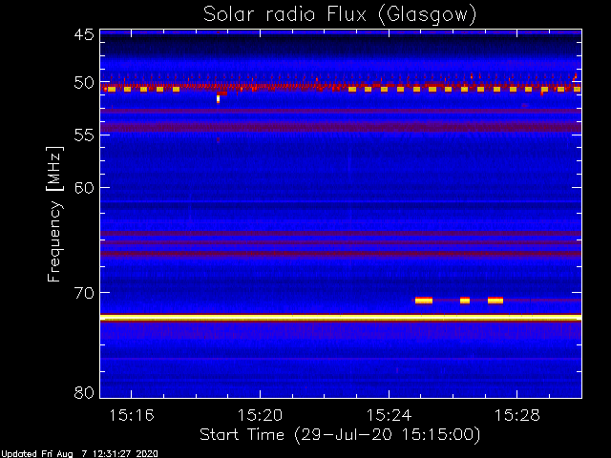The image size is (611, 458).
Task: Click the plot title "Solar radio Flux (Glasgow)"
Action: pos(340,15)
